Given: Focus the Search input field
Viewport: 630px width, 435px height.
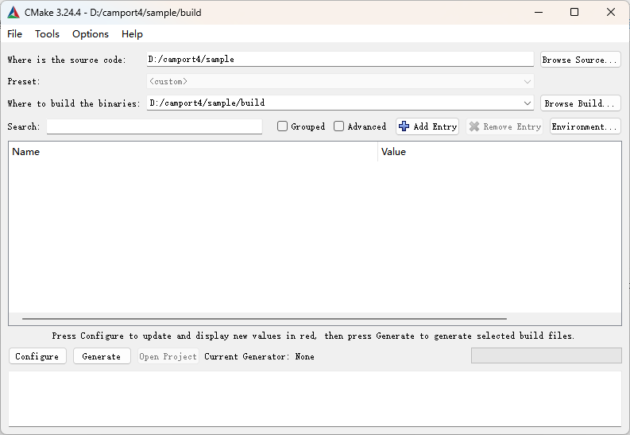Looking at the screenshot, I should [x=154, y=126].
